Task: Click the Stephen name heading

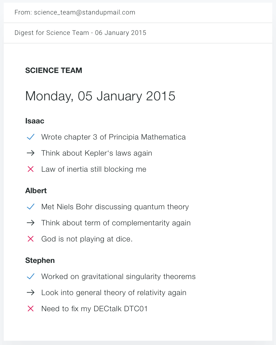Action: 40,260
